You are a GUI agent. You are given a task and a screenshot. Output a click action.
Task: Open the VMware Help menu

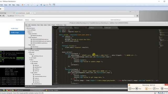(18, 5)
